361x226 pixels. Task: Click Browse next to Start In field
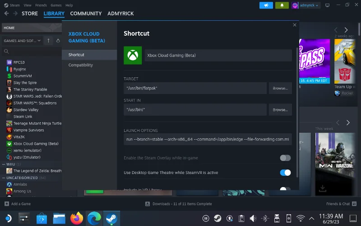(280, 110)
